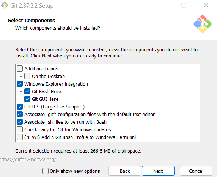Select the Git Bash Here tree label

pyautogui.click(x=46, y=91)
